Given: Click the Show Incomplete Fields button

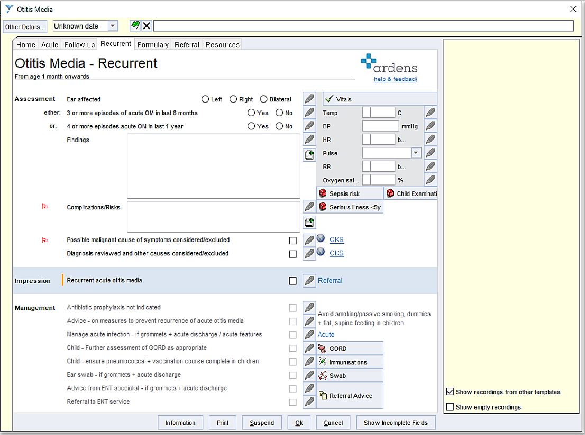Looking at the screenshot, I should (x=396, y=423).
